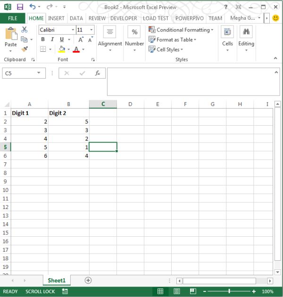Click the Copy icon

[x=24, y=39]
